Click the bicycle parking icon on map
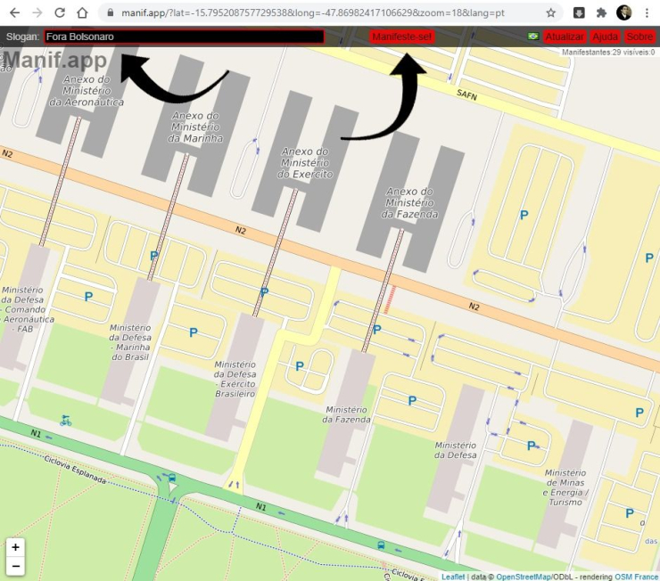Viewport: 660px width, 581px height. 65,420
